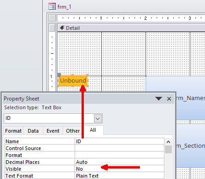205x179 pixels.
Task: Click the empty Control Source value field
Action: [119, 148]
